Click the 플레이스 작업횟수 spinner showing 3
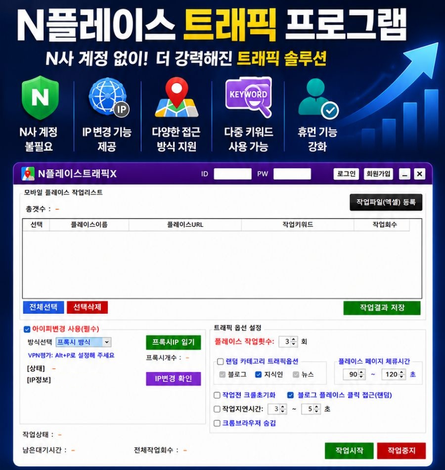445x470 pixels. 288,342
